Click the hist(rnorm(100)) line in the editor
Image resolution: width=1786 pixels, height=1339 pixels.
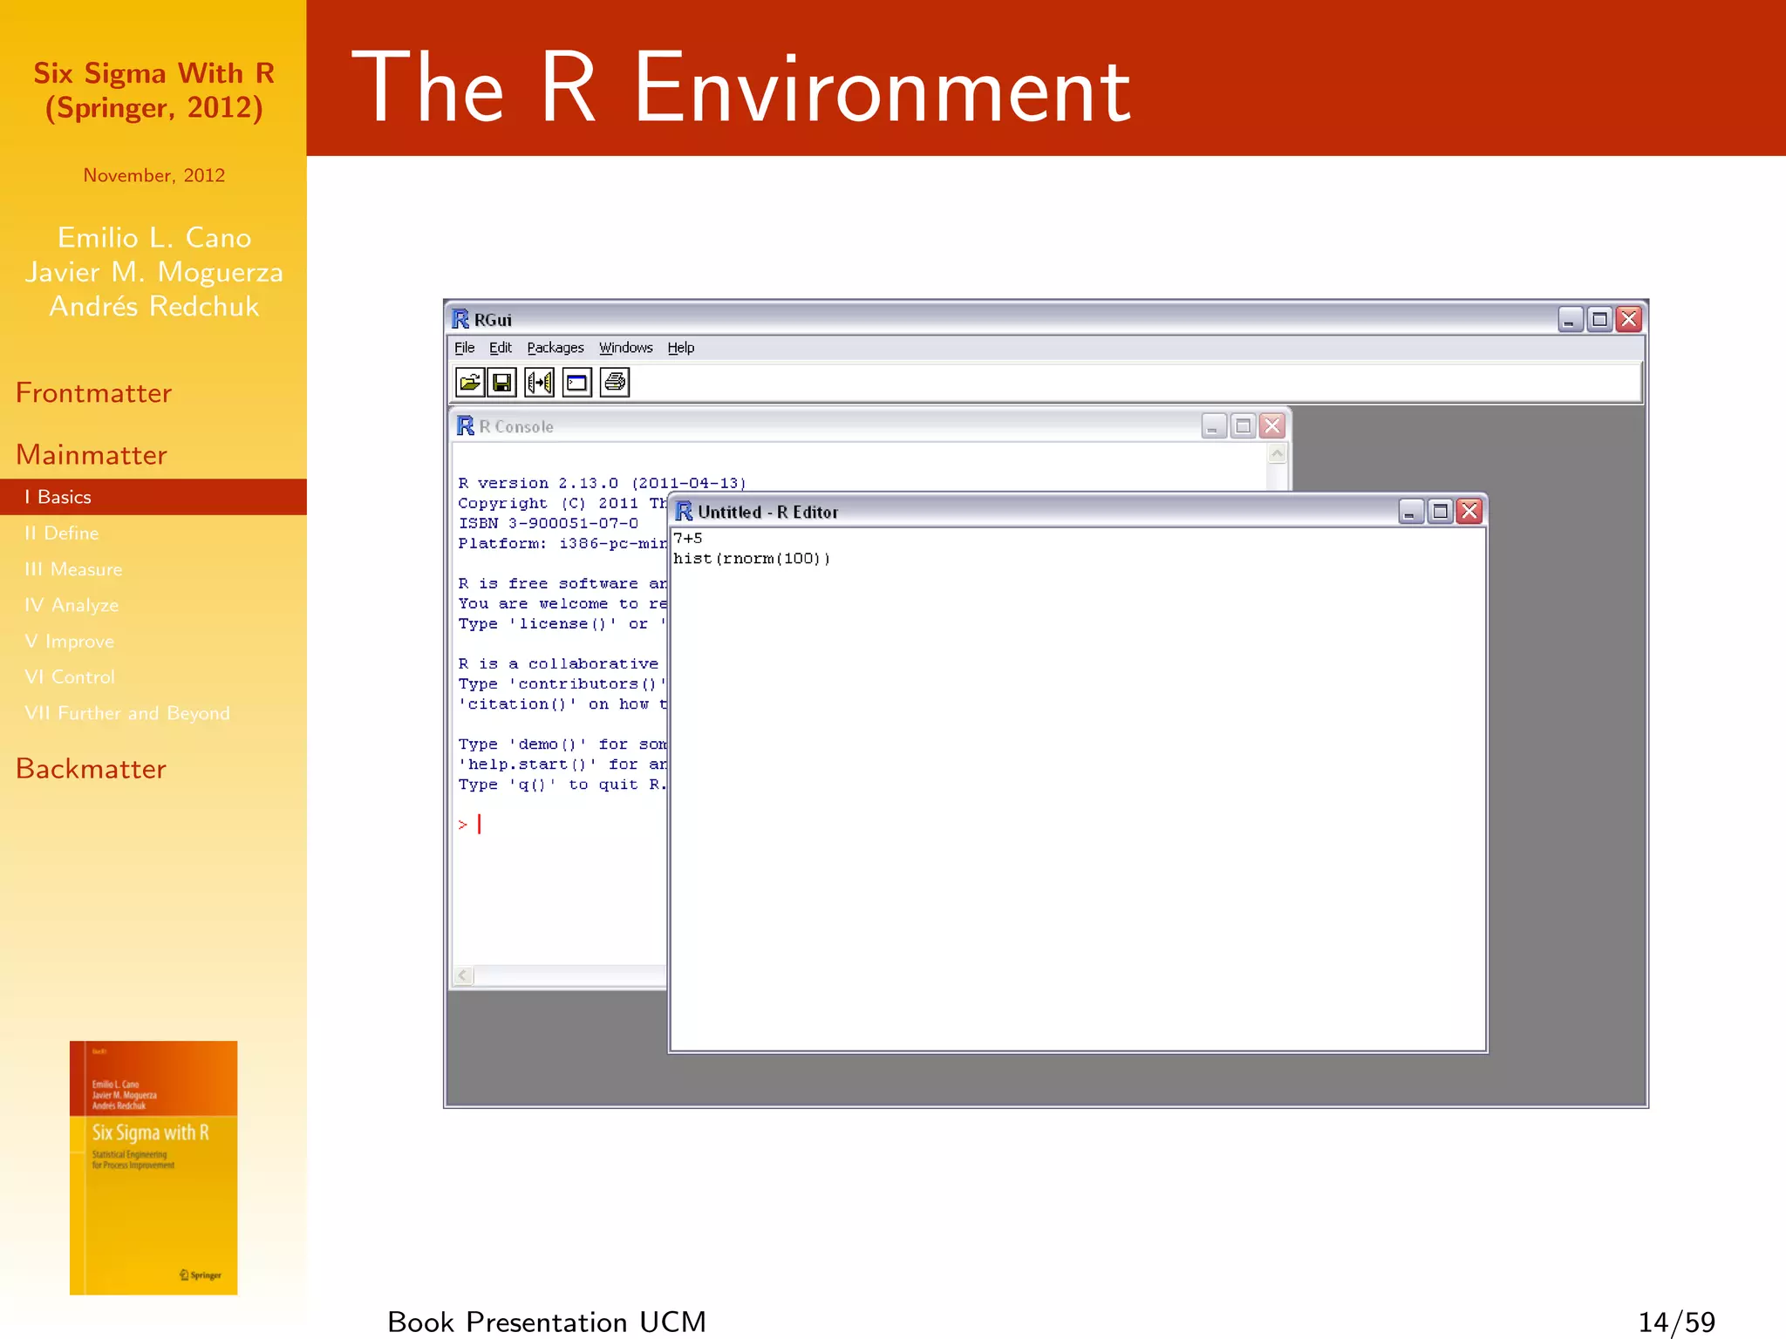coord(752,559)
